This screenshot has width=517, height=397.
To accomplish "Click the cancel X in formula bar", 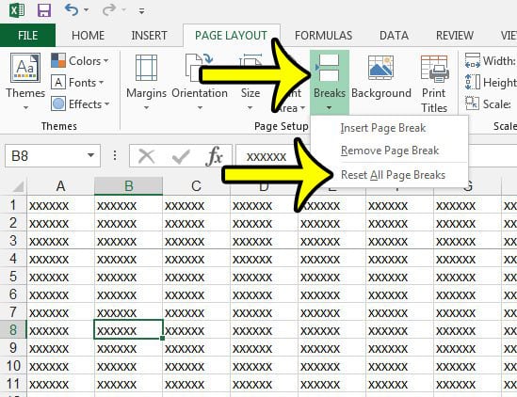I will coord(146,156).
